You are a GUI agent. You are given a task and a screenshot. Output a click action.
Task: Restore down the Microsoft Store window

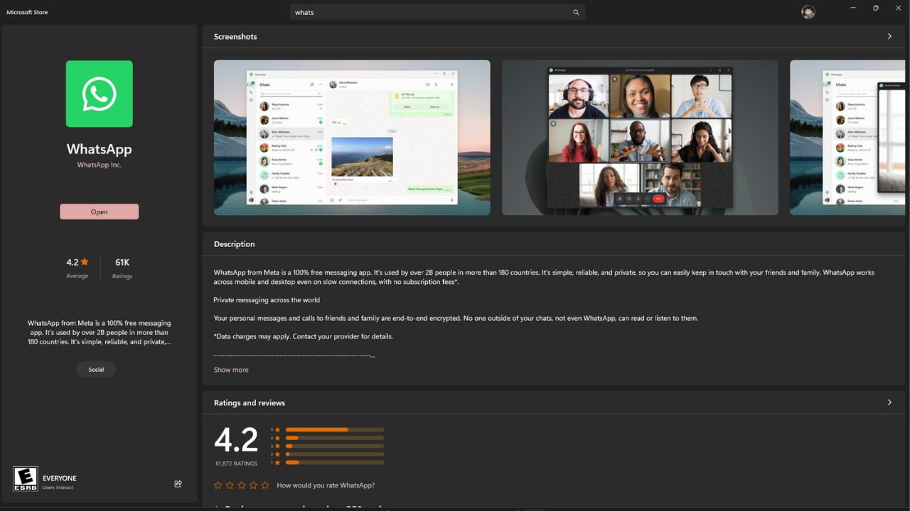[x=876, y=9]
